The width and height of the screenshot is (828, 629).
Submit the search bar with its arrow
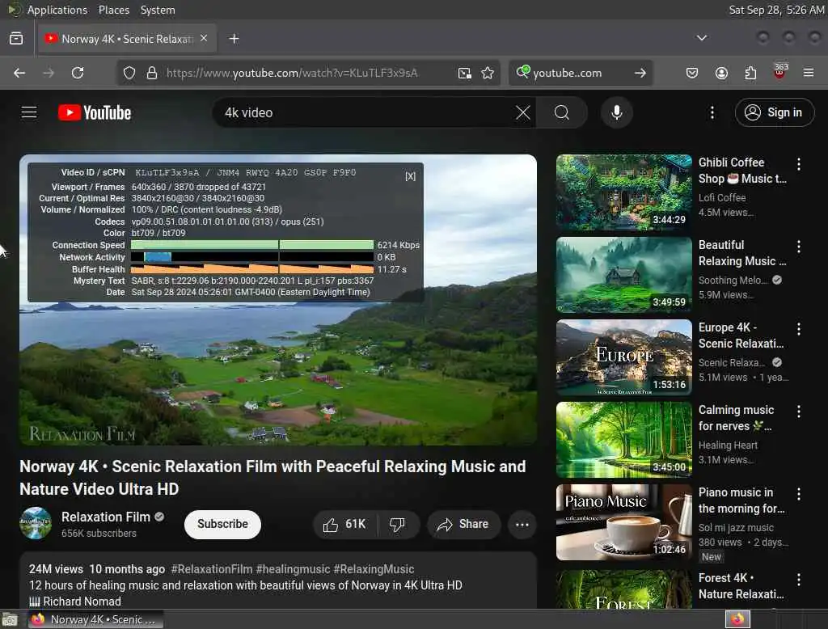(640, 73)
